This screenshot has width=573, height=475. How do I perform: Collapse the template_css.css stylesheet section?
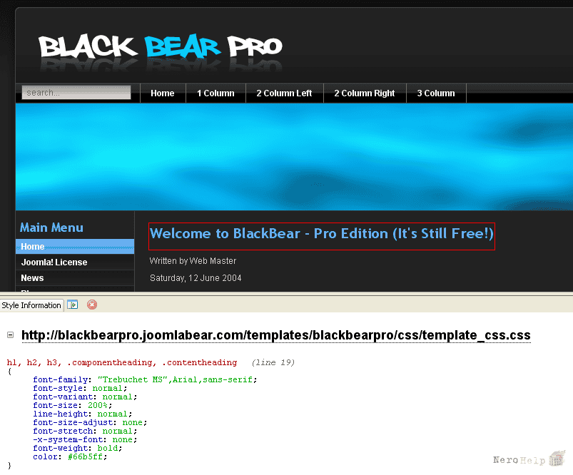[10, 334]
